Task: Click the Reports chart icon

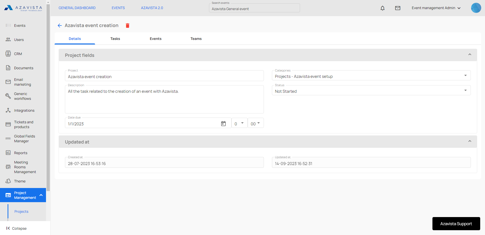Action: [8, 153]
